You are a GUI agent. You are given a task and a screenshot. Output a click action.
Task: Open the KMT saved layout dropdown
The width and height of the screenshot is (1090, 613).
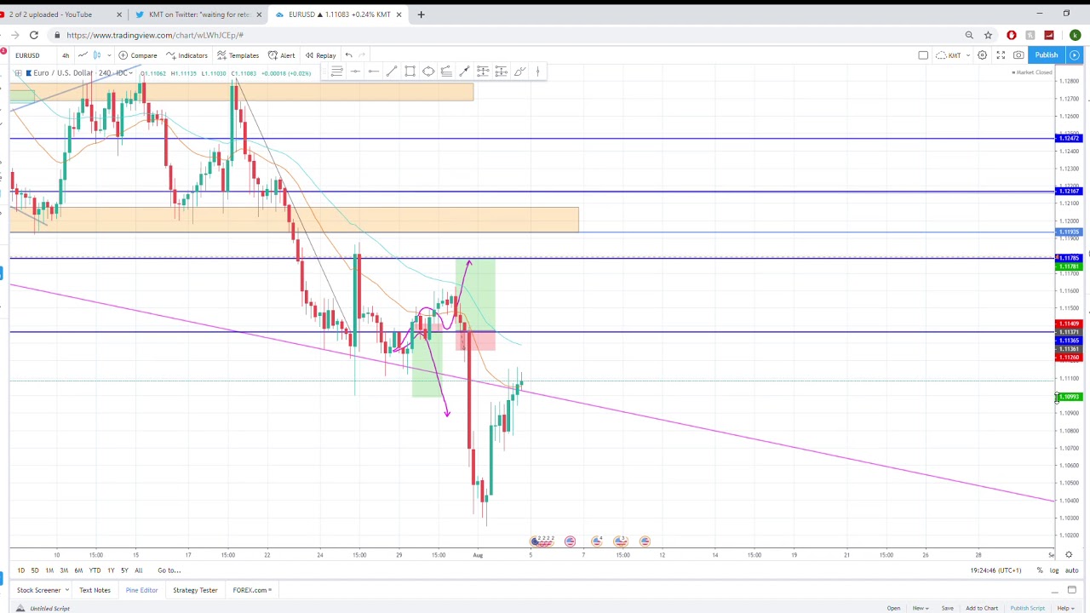click(954, 55)
